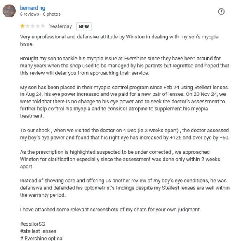Select the # Evershine optical hashtag
Screen dimensions: 235x241
[x=42, y=238]
